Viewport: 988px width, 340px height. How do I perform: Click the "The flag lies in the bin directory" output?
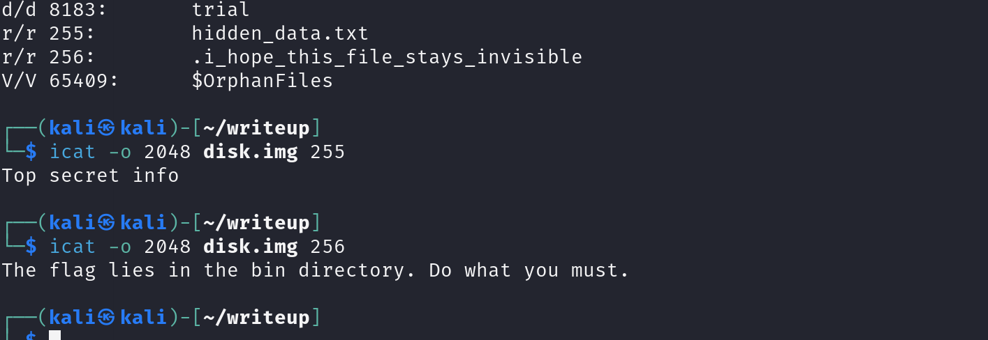pos(316,270)
